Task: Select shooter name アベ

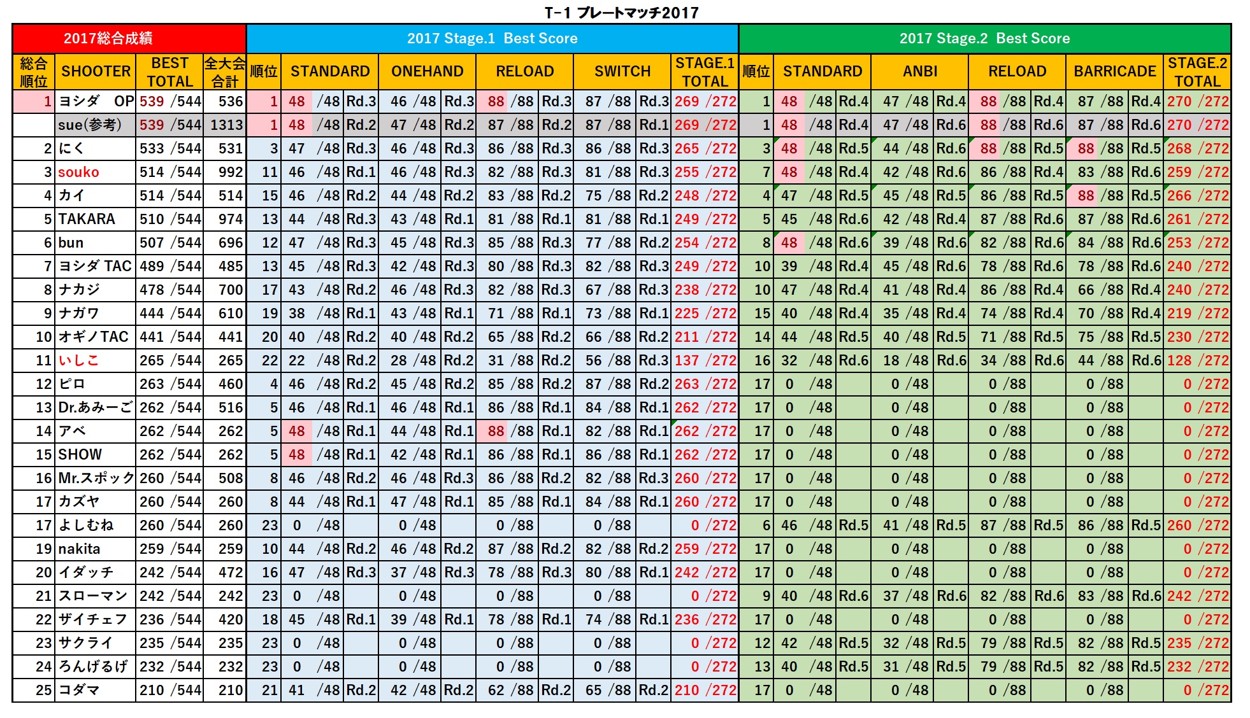Action: tap(72, 431)
